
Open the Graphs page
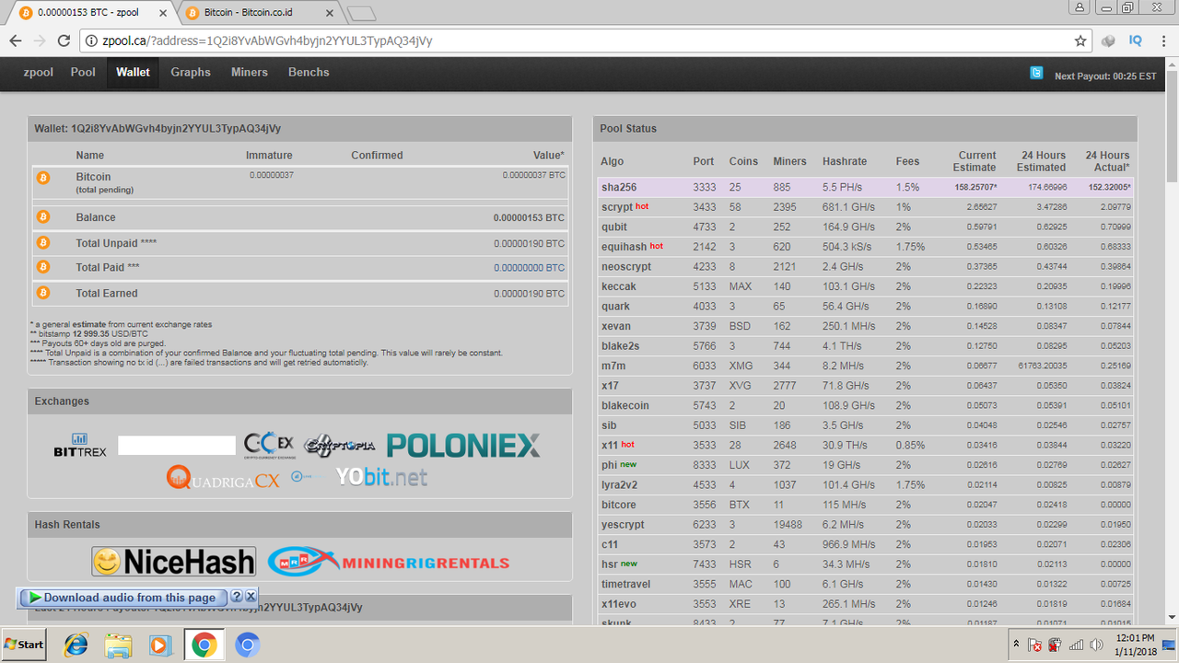[191, 73]
